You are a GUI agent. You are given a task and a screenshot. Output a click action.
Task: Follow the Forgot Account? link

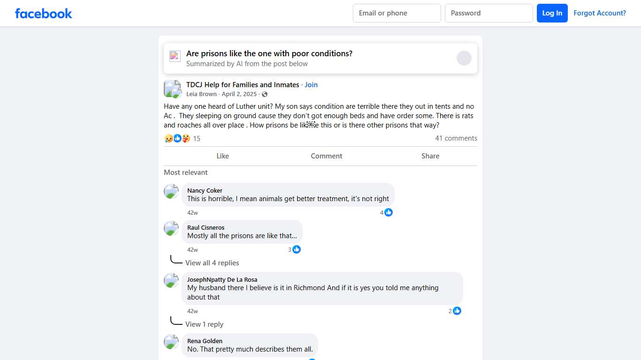pyautogui.click(x=600, y=13)
